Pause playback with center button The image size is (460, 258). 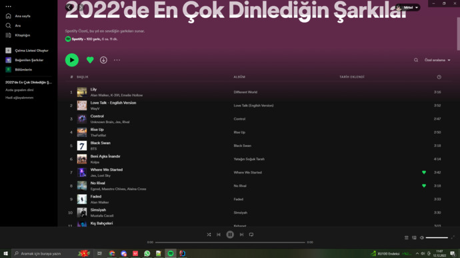230,235
